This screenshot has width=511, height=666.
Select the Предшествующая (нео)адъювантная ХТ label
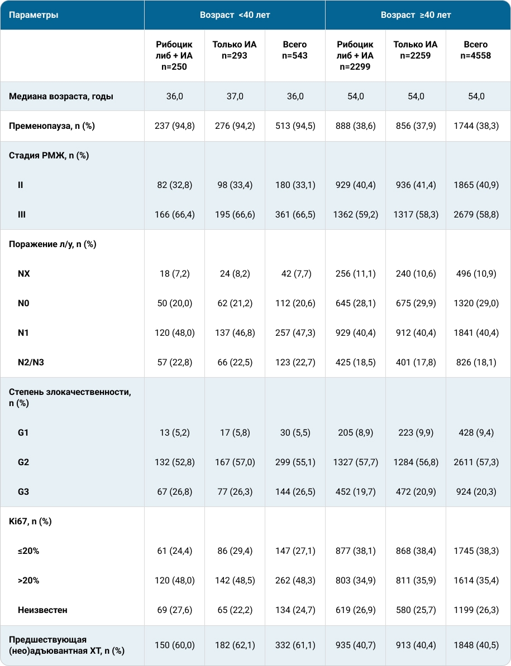[x=67, y=645]
